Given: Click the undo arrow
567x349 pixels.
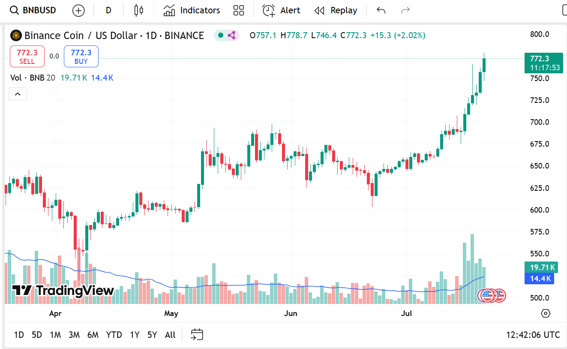Looking at the screenshot, I should click(x=381, y=10).
